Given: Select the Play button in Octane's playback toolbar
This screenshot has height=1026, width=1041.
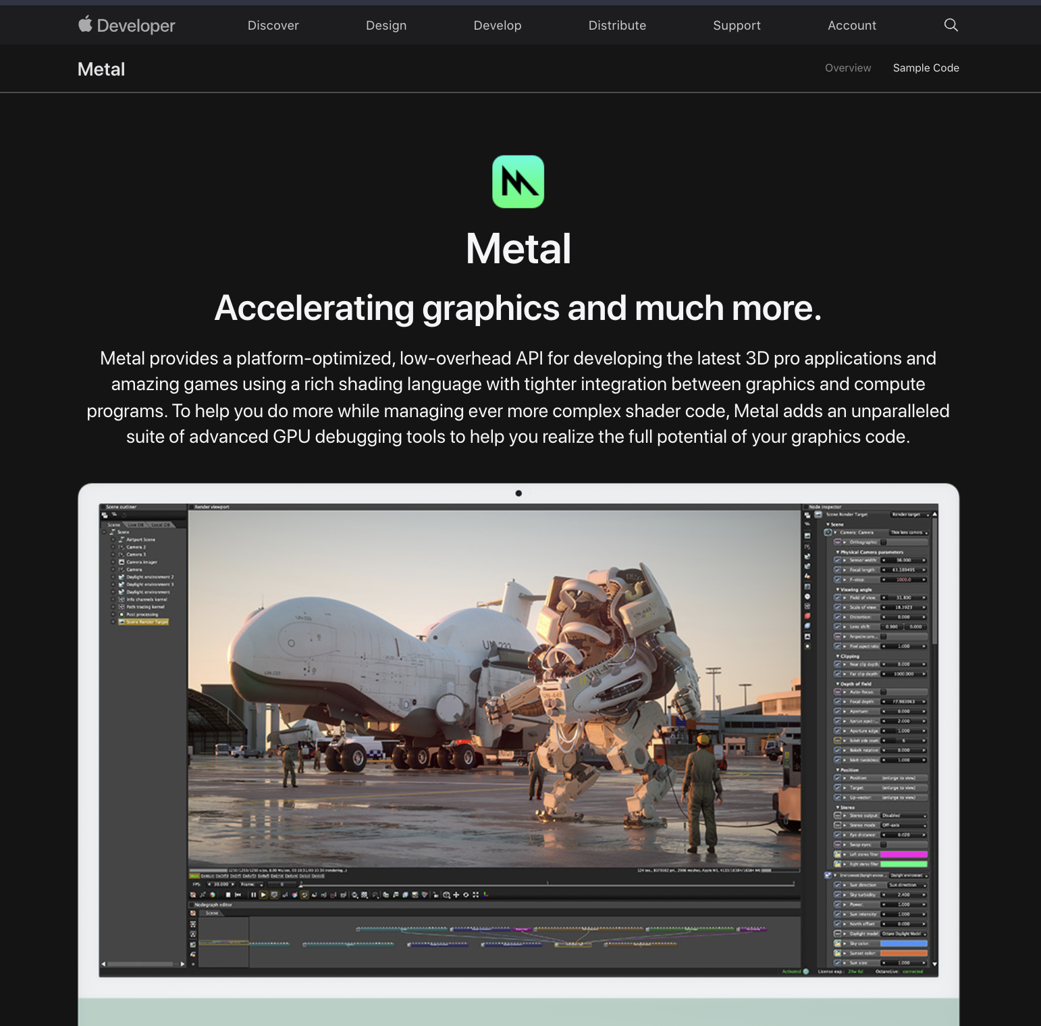Looking at the screenshot, I should coord(263,894).
